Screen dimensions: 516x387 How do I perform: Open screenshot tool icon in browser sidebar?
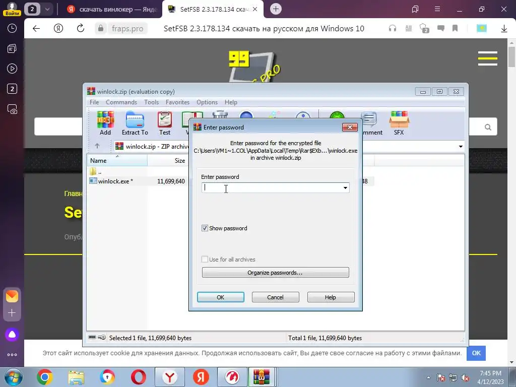pos(12,109)
